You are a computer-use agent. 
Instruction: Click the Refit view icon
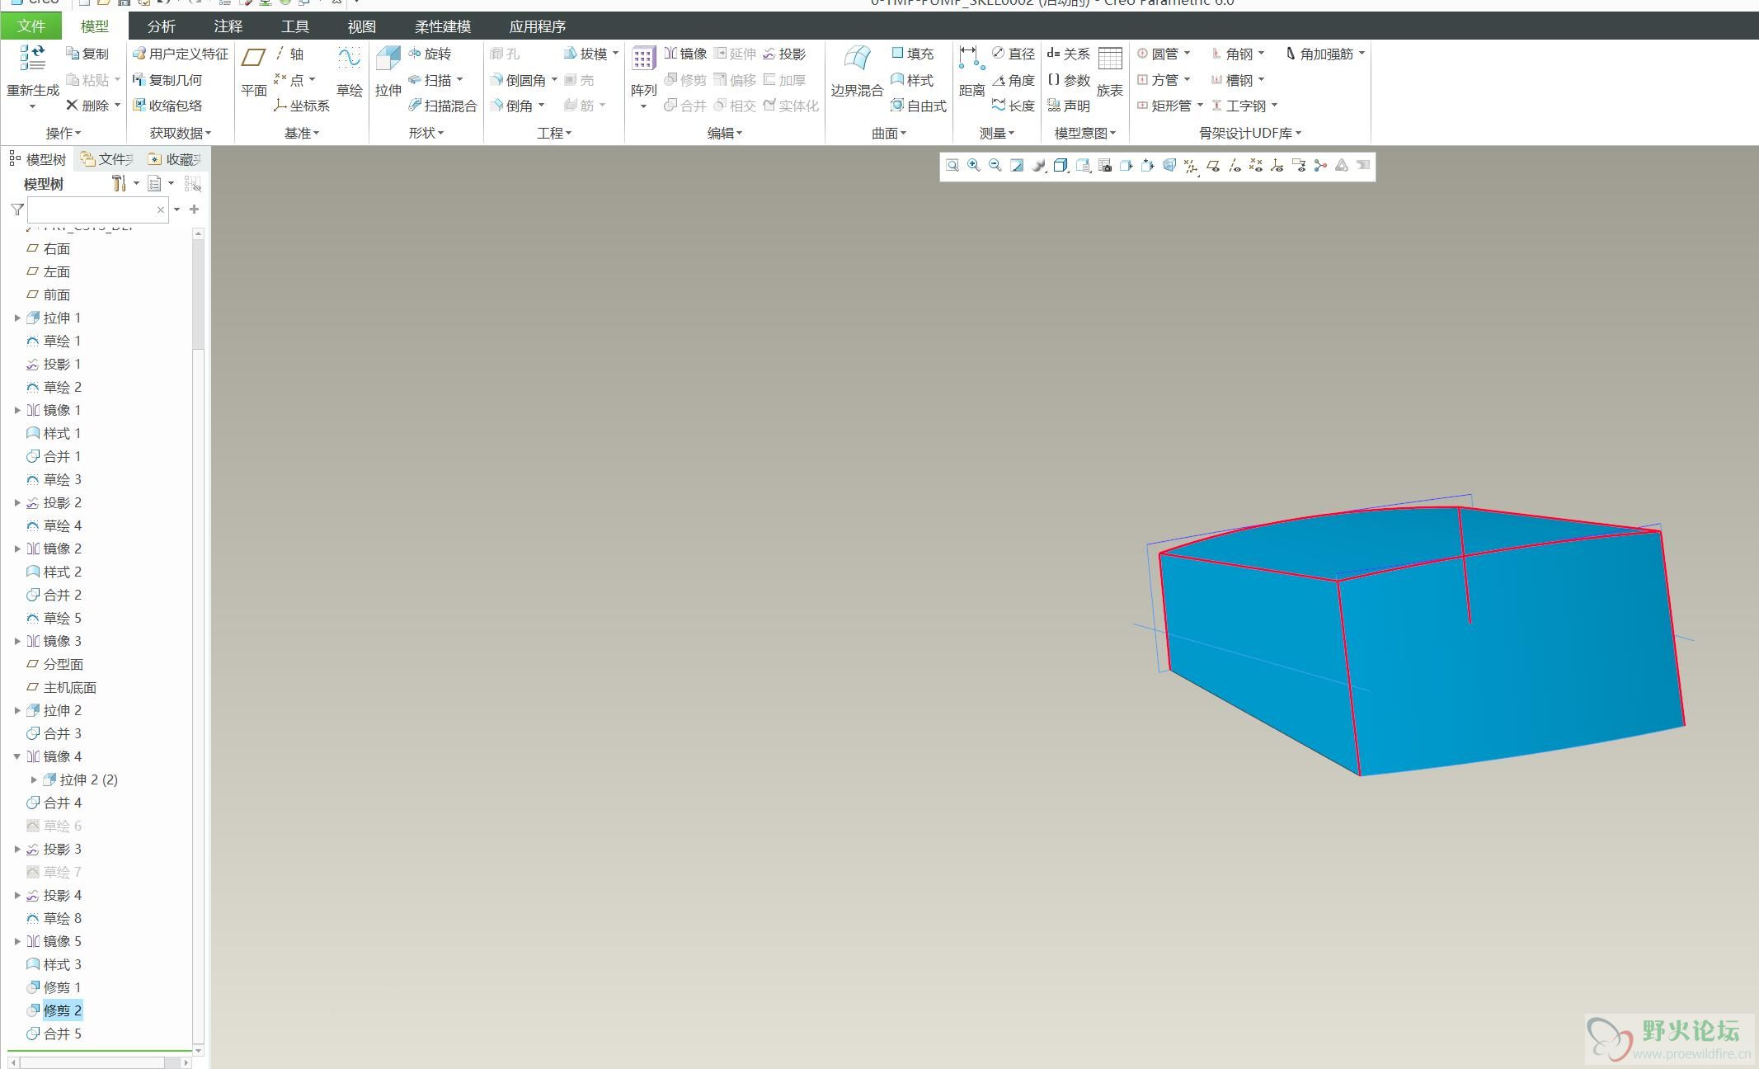coord(952,166)
